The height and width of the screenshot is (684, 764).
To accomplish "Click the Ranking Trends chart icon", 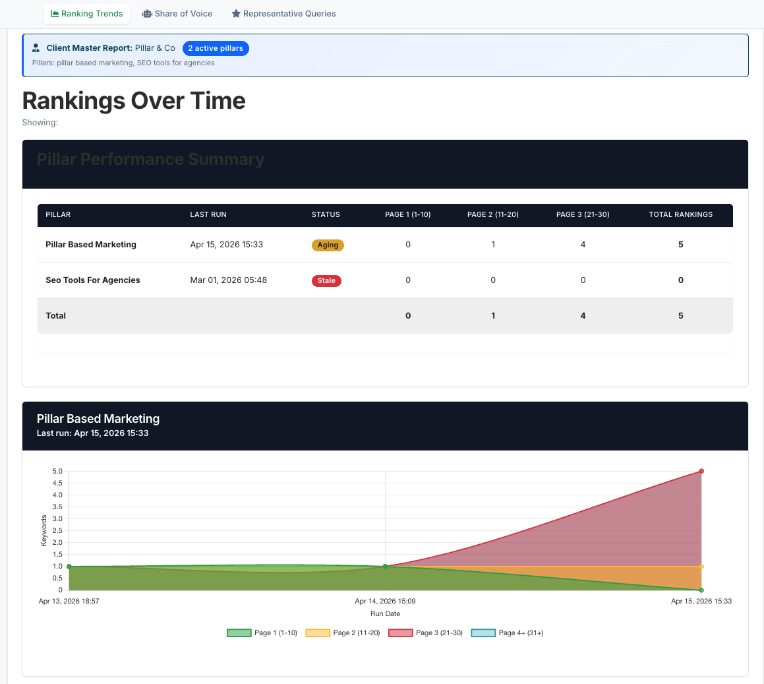I will click(x=55, y=14).
